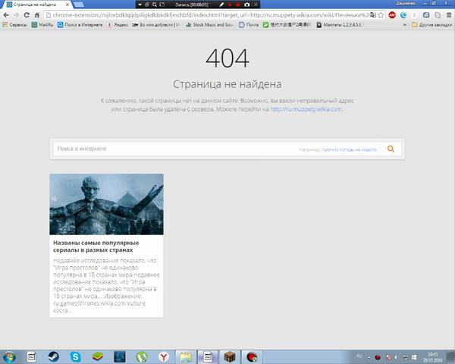Viewport: 455px width, 364px height.
Task: Open Windows Explorer folder on taskbar
Action: point(186,356)
